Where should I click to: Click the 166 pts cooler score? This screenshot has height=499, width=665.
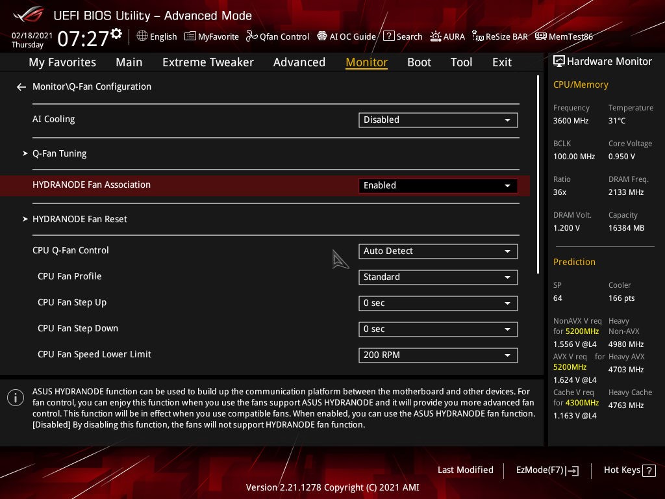621,298
